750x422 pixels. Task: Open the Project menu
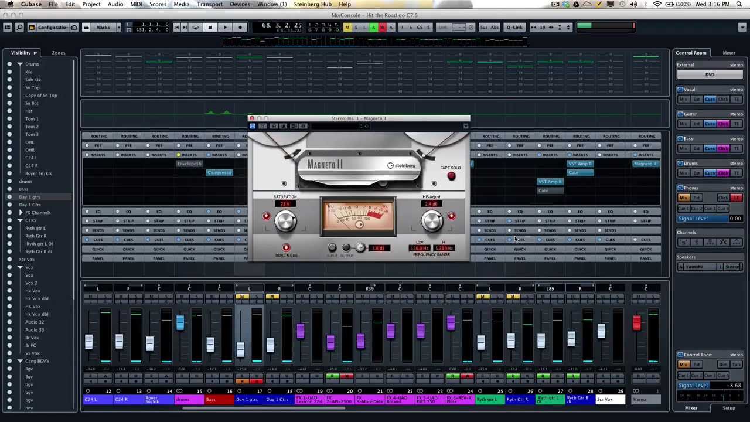click(91, 4)
